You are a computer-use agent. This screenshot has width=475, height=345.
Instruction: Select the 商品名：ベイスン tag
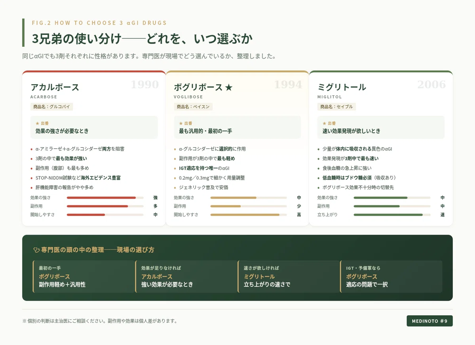pos(193,107)
